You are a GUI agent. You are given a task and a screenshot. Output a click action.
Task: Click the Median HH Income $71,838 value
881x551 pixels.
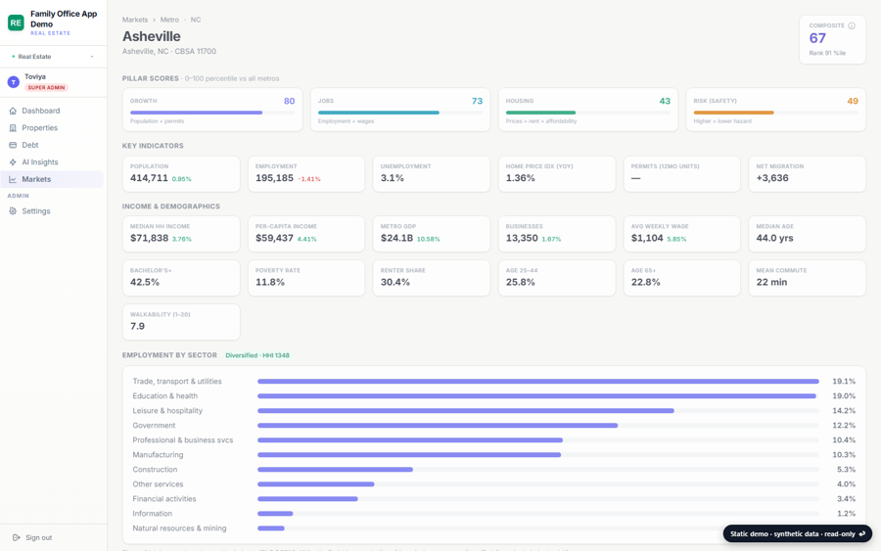click(x=150, y=238)
